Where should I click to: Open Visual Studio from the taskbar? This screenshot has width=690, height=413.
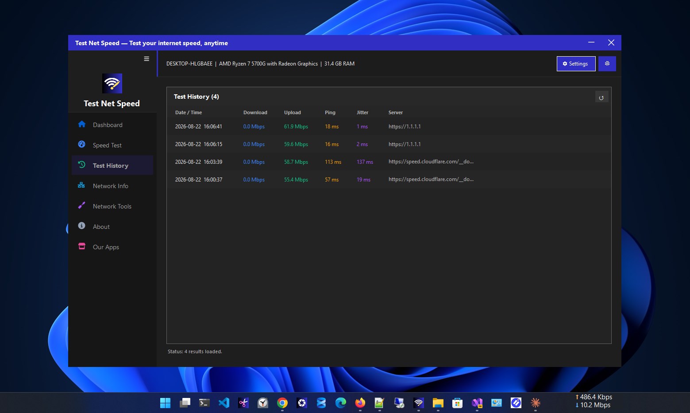pyautogui.click(x=477, y=403)
